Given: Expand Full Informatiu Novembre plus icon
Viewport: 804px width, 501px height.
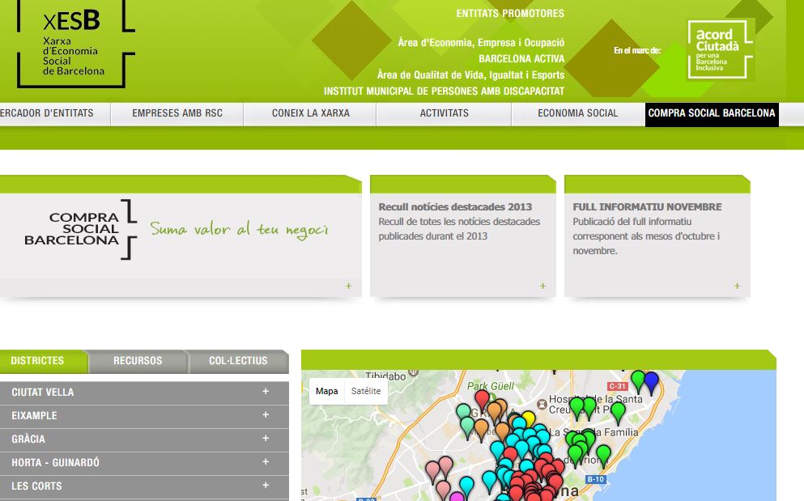Looking at the screenshot, I should (737, 287).
